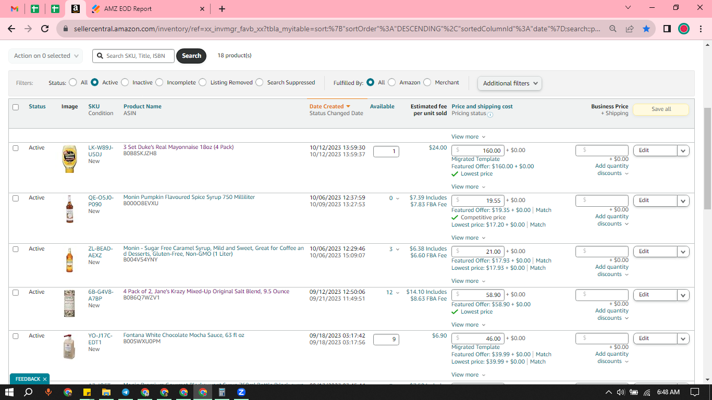Check the Fontana White Chocolate Mocha row checkbox
Screen dimensions: 712x400
pos(16,336)
